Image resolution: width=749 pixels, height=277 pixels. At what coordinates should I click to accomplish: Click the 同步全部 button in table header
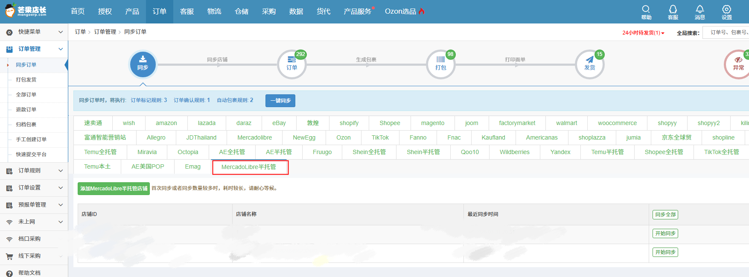(665, 215)
